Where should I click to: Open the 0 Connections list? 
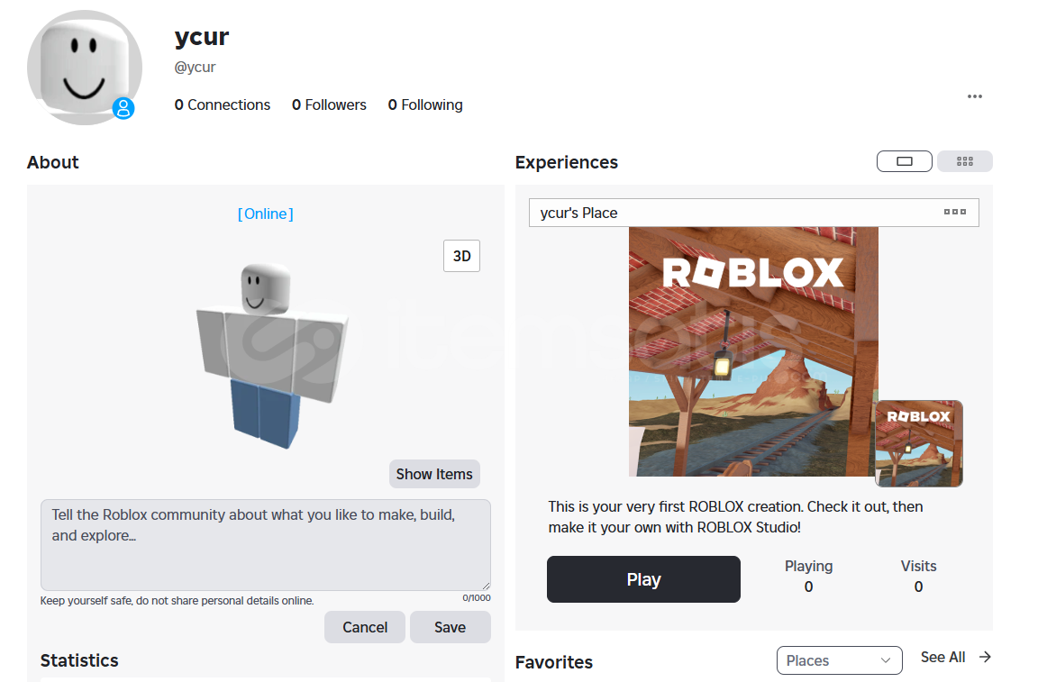click(223, 105)
